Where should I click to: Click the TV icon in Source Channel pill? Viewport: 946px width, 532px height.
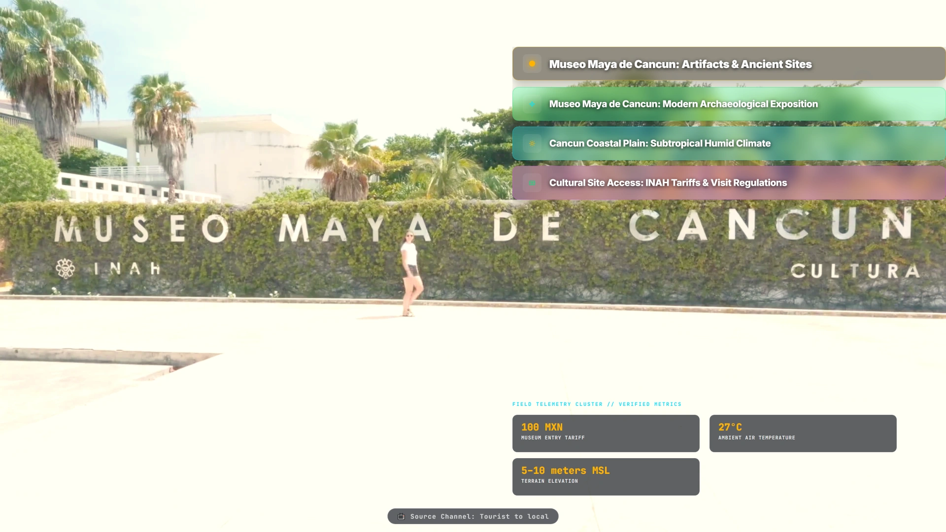(x=401, y=516)
